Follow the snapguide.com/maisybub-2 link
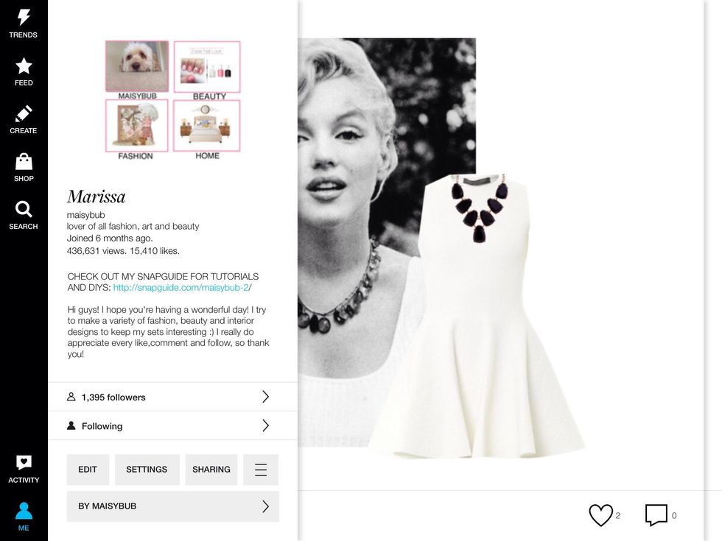Viewport: 722px width, 541px height. click(182, 288)
